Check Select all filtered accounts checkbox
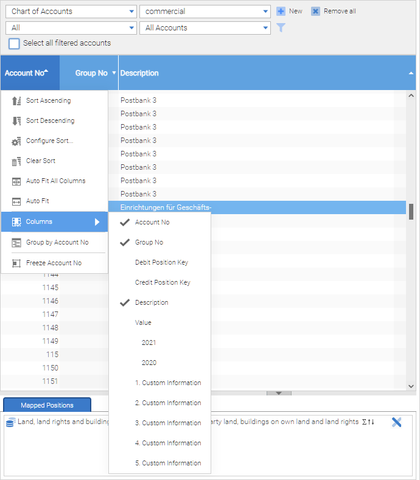Viewport: 420px width, 480px height. 14,44
